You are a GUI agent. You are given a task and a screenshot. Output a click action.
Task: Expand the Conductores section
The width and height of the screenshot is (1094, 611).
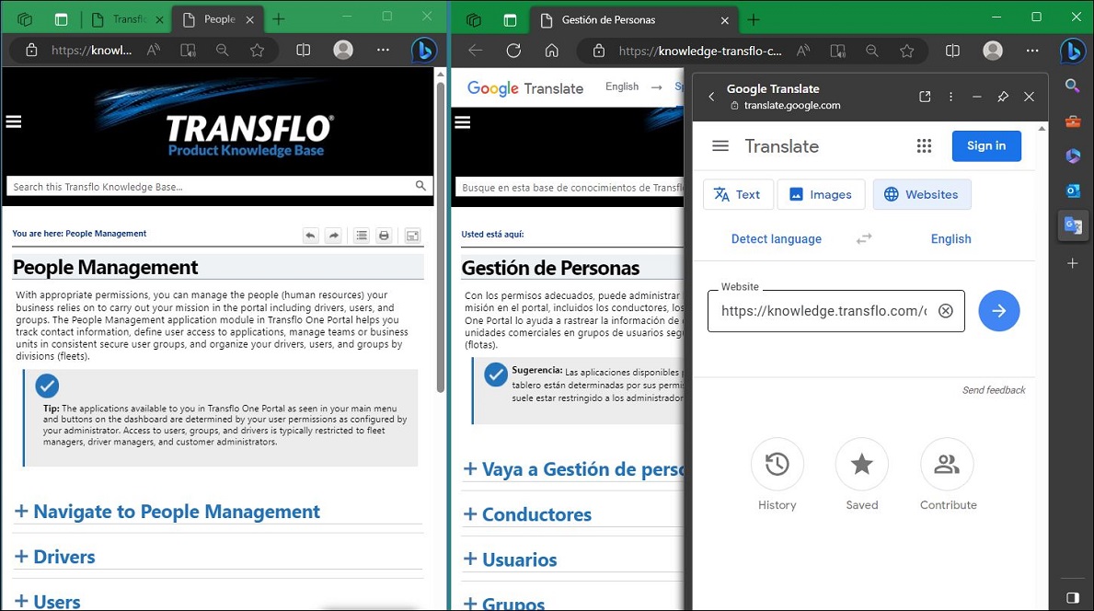click(x=527, y=514)
